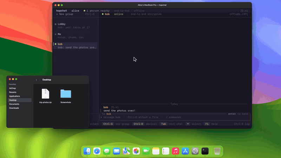Viewport: 281px width, 158px height.
Task: Open Photos app in the Dock
Action: [x=136, y=151]
